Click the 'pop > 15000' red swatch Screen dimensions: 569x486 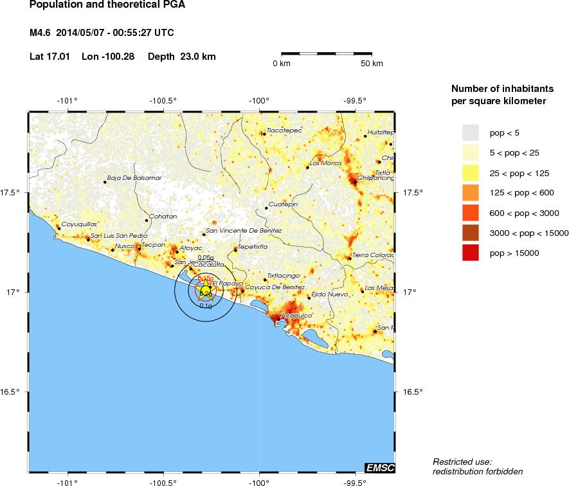471,253
